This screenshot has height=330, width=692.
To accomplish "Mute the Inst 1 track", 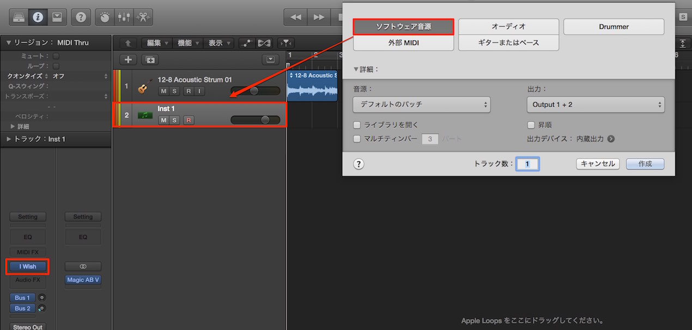I will pyautogui.click(x=163, y=120).
